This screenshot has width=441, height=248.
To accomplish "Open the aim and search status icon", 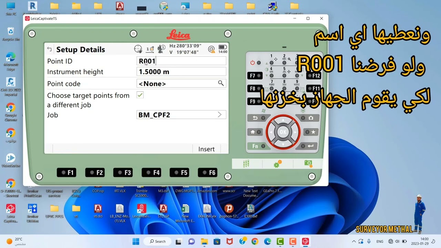I will pos(138,49).
